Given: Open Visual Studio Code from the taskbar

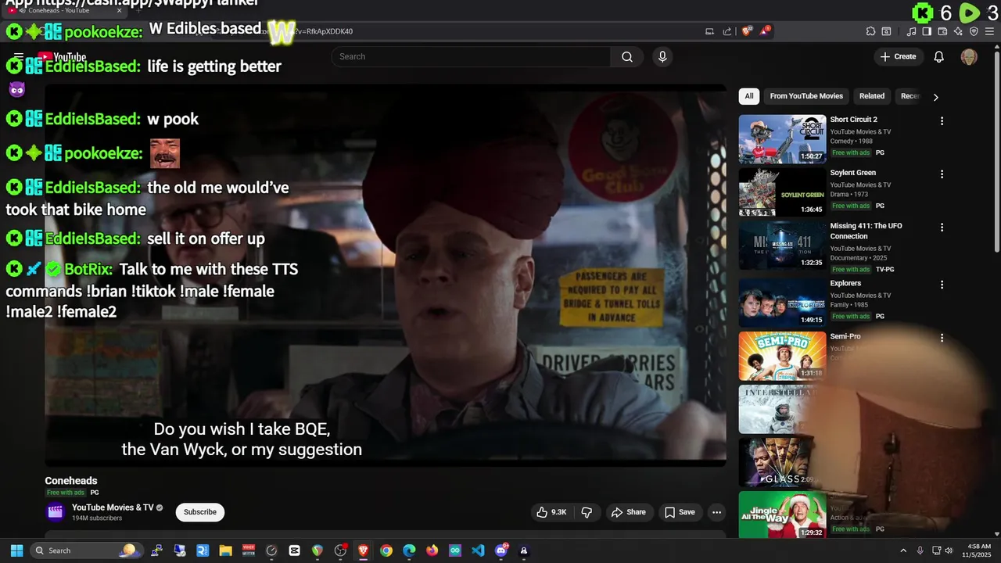Looking at the screenshot, I should (478, 550).
